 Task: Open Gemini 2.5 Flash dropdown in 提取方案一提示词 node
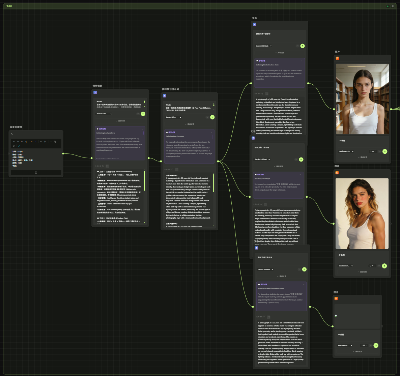tap(263, 46)
